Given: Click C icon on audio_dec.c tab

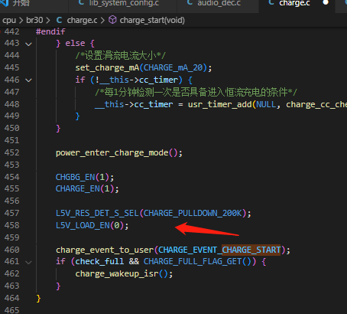Looking at the screenshot, I should coord(190,3).
